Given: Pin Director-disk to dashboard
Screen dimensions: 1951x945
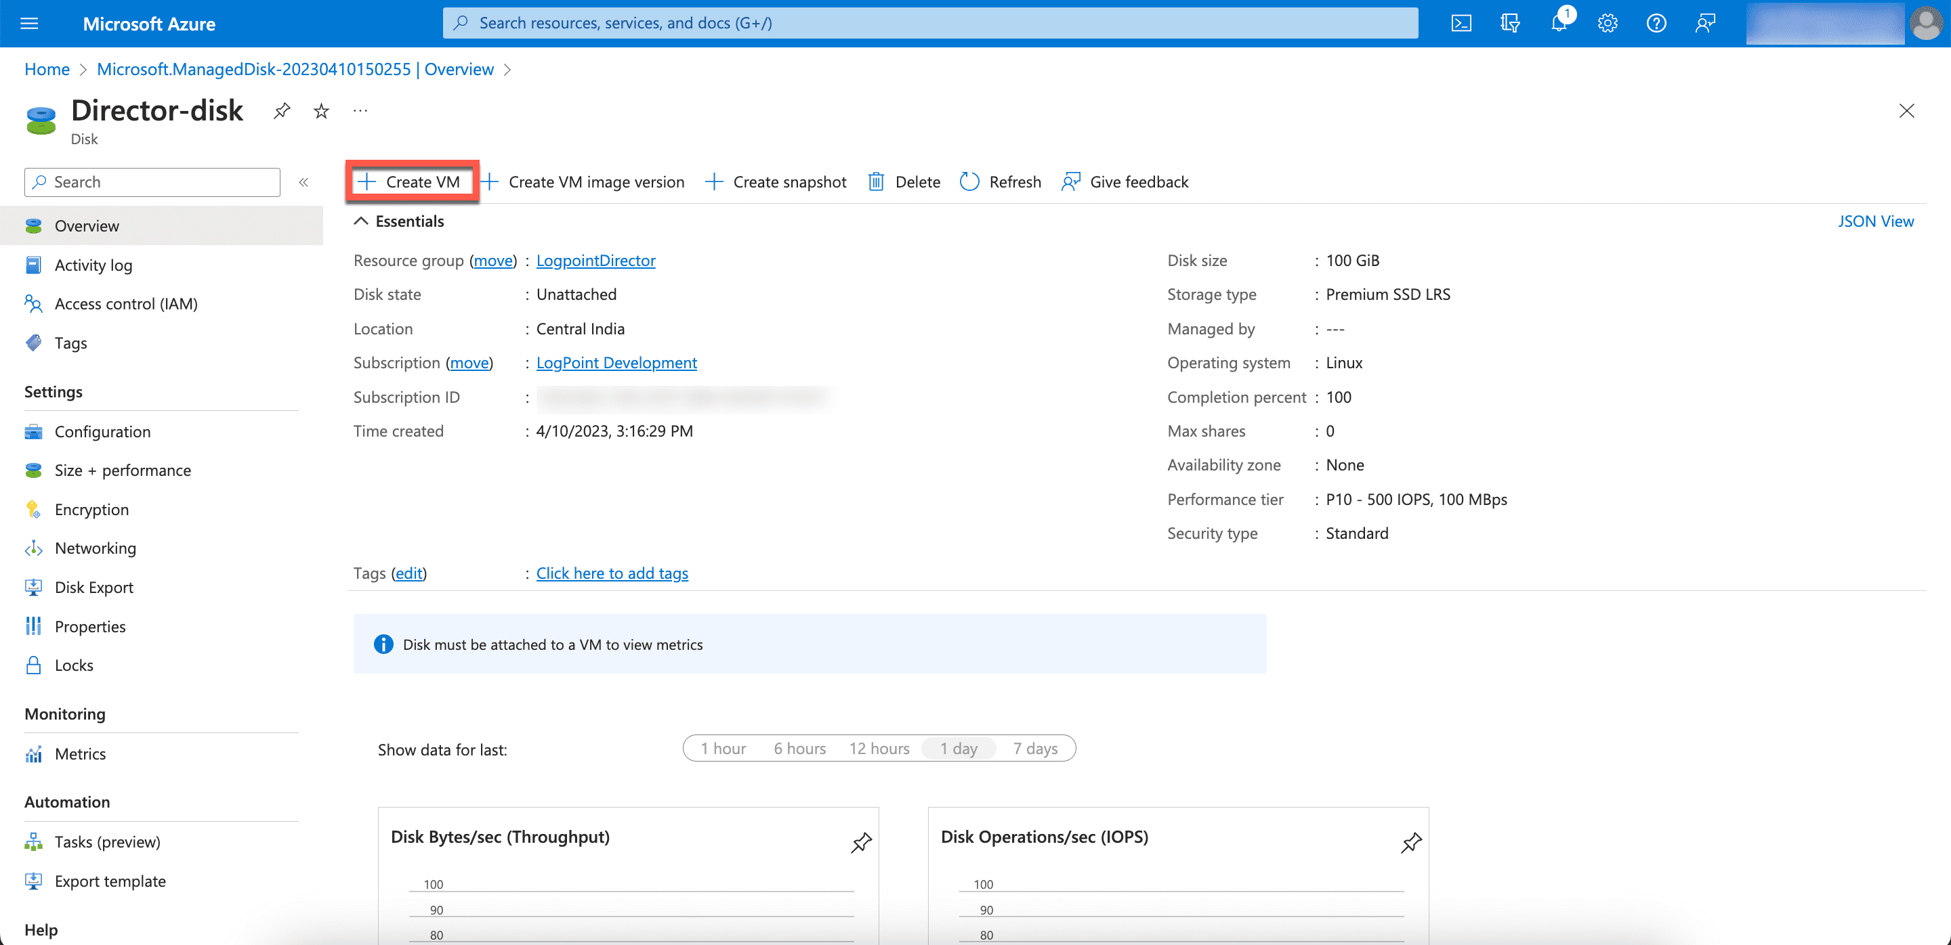Looking at the screenshot, I should [282, 111].
